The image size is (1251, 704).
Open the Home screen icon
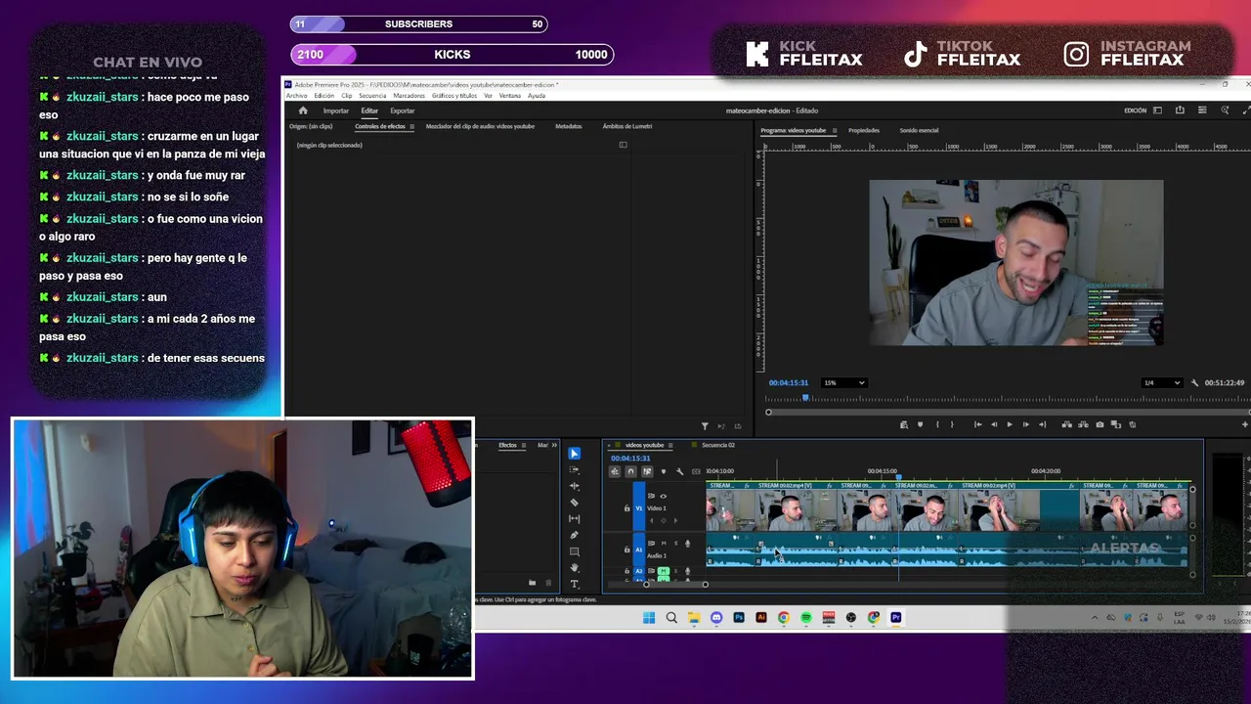tap(303, 110)
